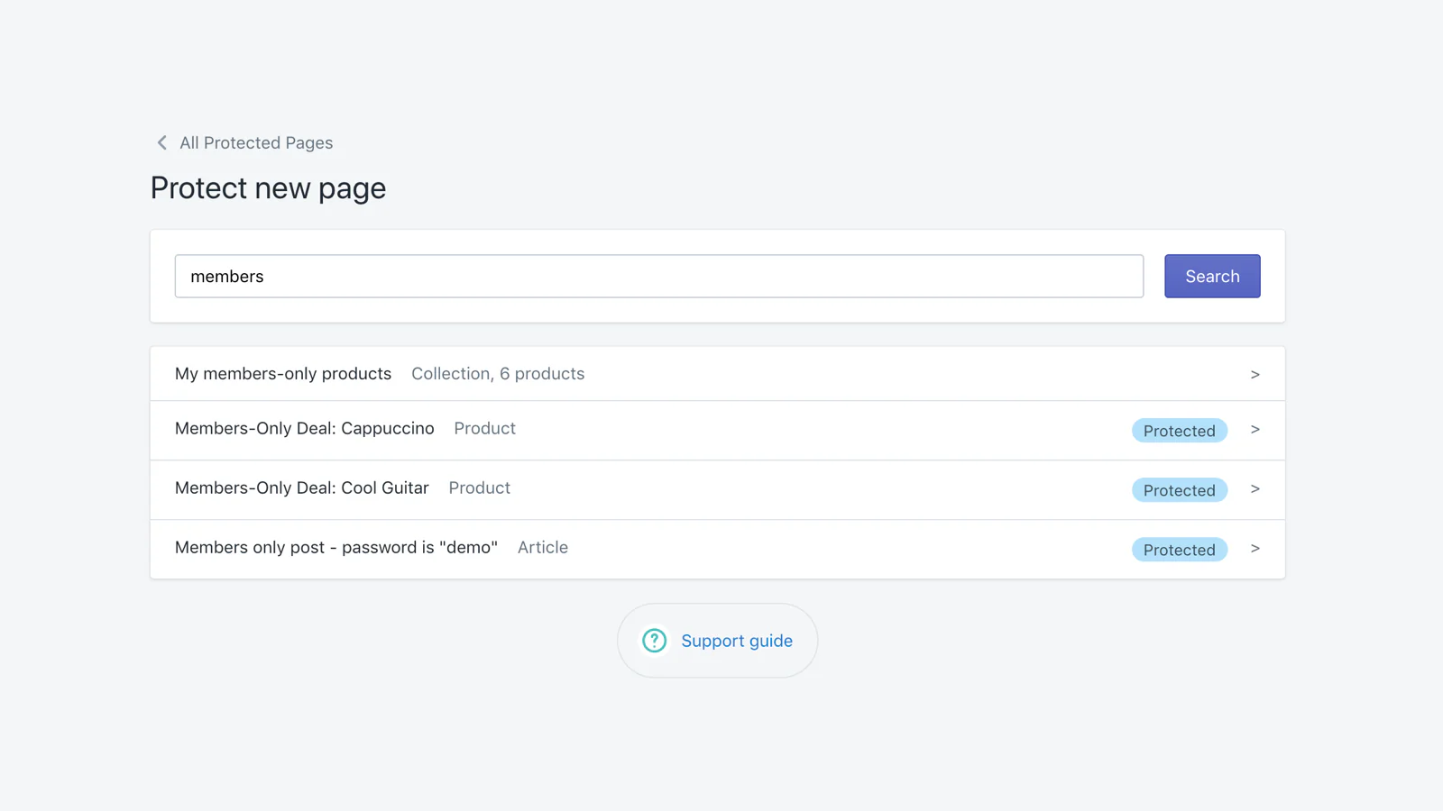Open arrow on Members-Only Deal: Cool Guitar row

pyautogui.click(x=1255, y=489)
